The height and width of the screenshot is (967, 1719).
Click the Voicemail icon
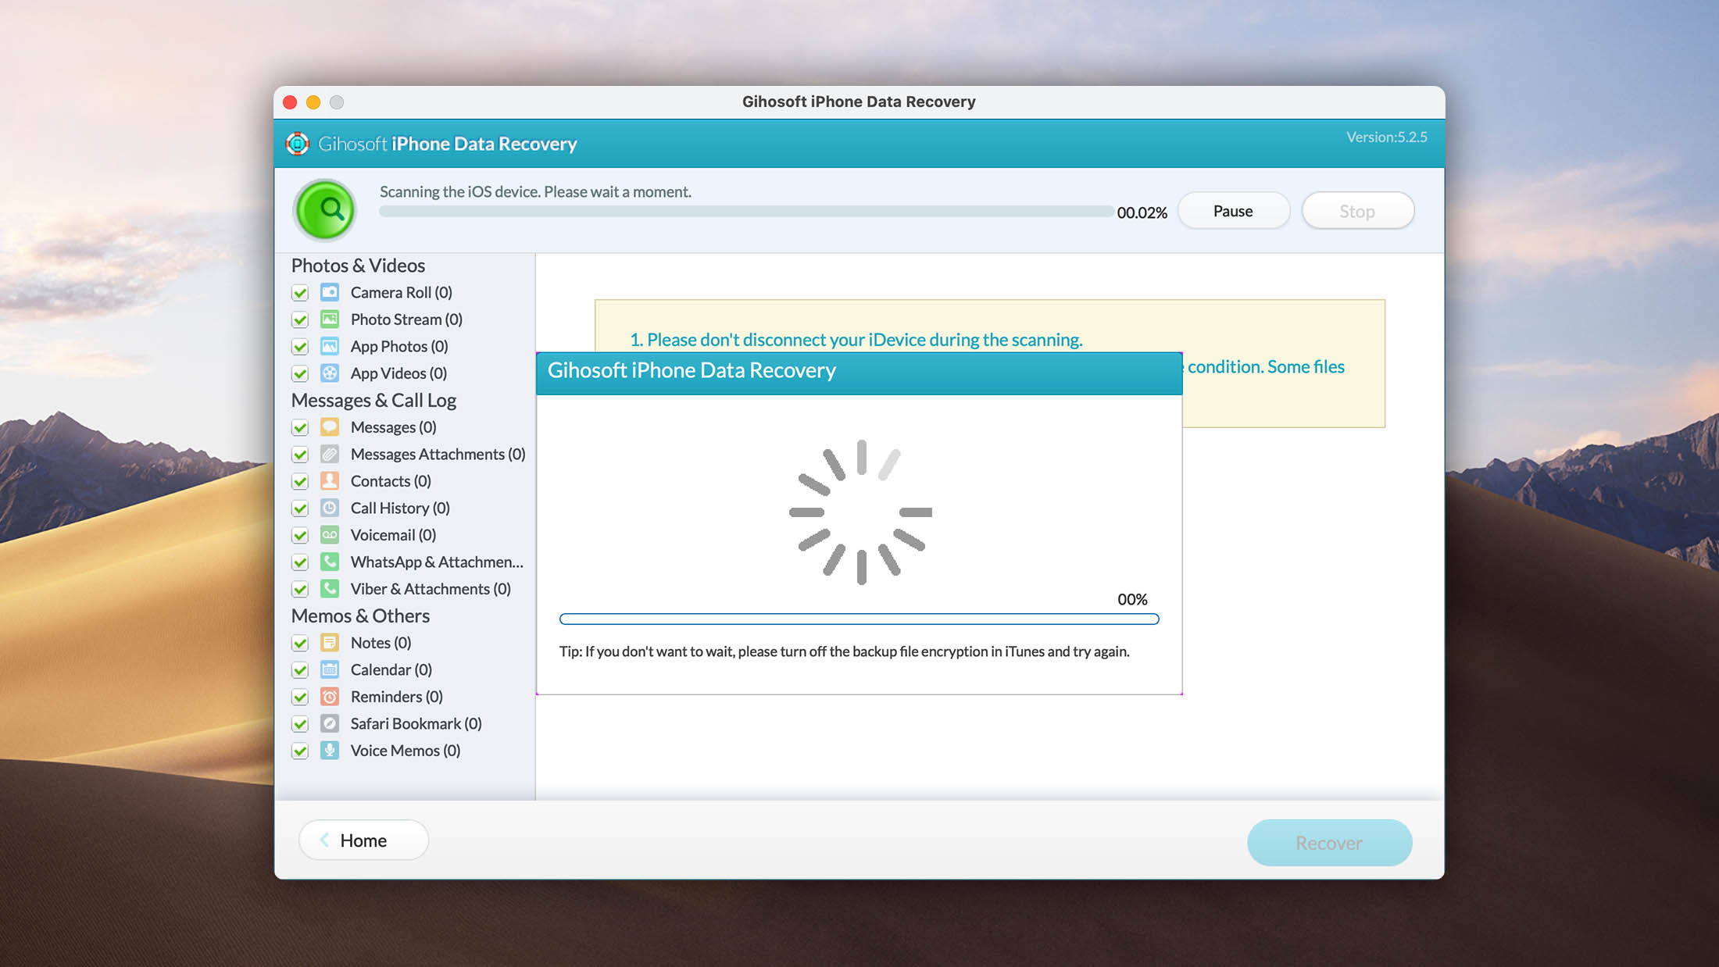point(330,535)
